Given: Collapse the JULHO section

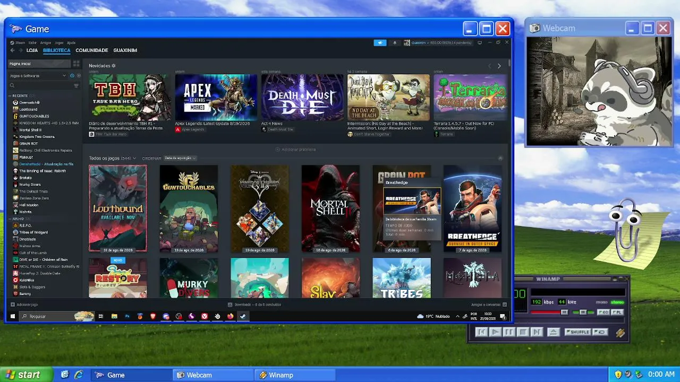Looking at the screenshot, I should pos(10,219).
